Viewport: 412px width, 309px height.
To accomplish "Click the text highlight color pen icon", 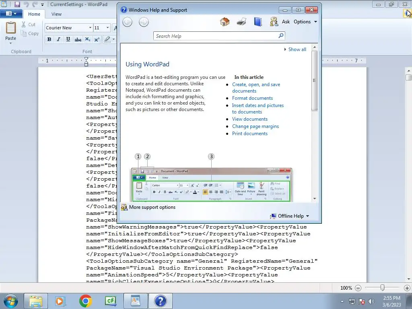I will 107,39.
